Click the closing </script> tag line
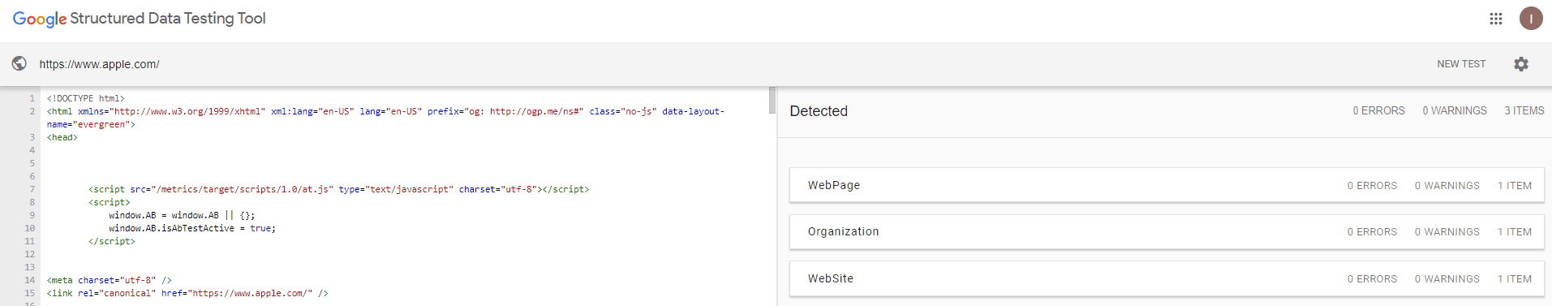 point(112,241)
